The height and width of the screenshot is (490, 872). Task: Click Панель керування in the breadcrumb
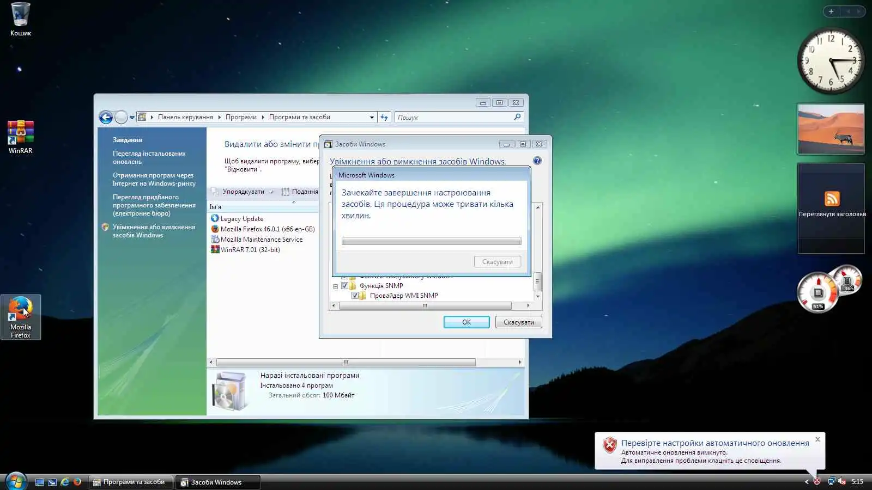pyautogui.click(x=185, y=117)
